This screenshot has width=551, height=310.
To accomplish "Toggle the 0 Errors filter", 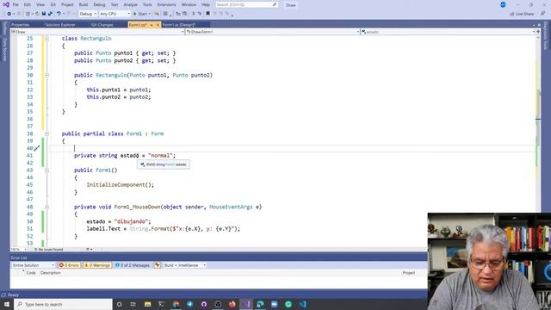I will tap(69, 265).
